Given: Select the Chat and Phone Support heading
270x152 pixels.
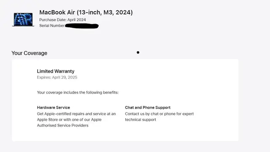Looking at the screenshot, I should (x=148, y=108).
